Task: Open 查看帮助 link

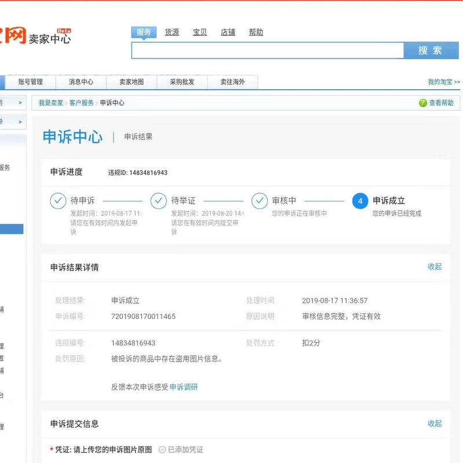Action: [x=441, y=103]
